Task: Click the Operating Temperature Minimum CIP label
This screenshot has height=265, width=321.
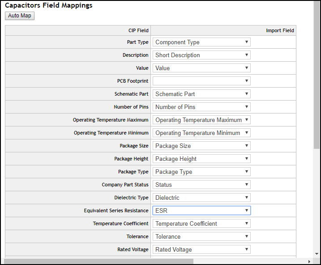Action: pos(111,133)
